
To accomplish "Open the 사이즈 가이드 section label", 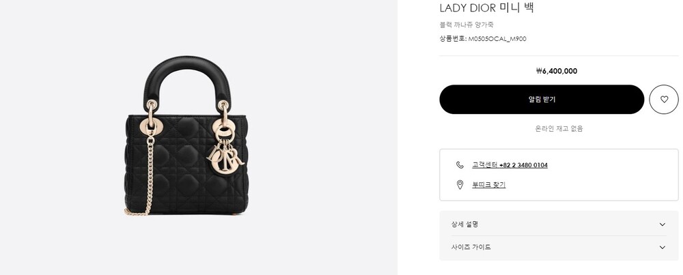I will tap(471, 247).
